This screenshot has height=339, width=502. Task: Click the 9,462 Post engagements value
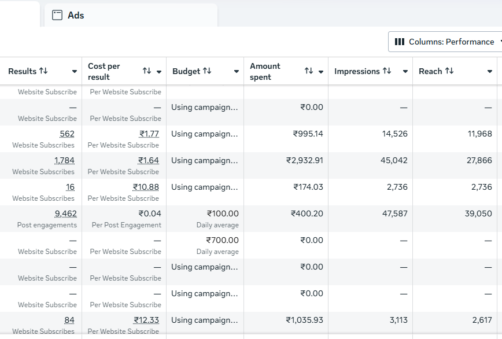tap(65, 213)
